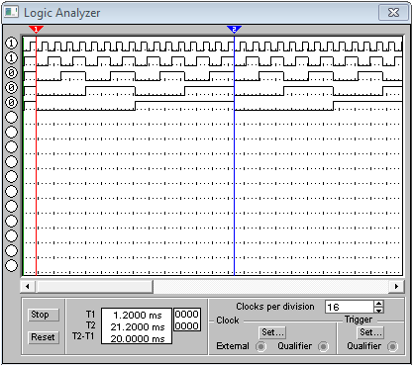The height and width of the screenshot is (367, 414).
Task: Click the Clocks per division field
Action: [350, 307]
